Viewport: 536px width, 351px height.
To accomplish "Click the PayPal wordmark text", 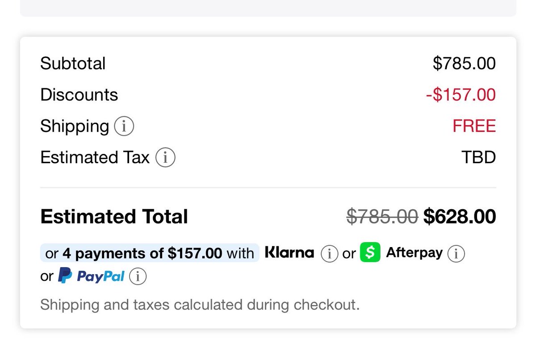I will pos(100,277).
